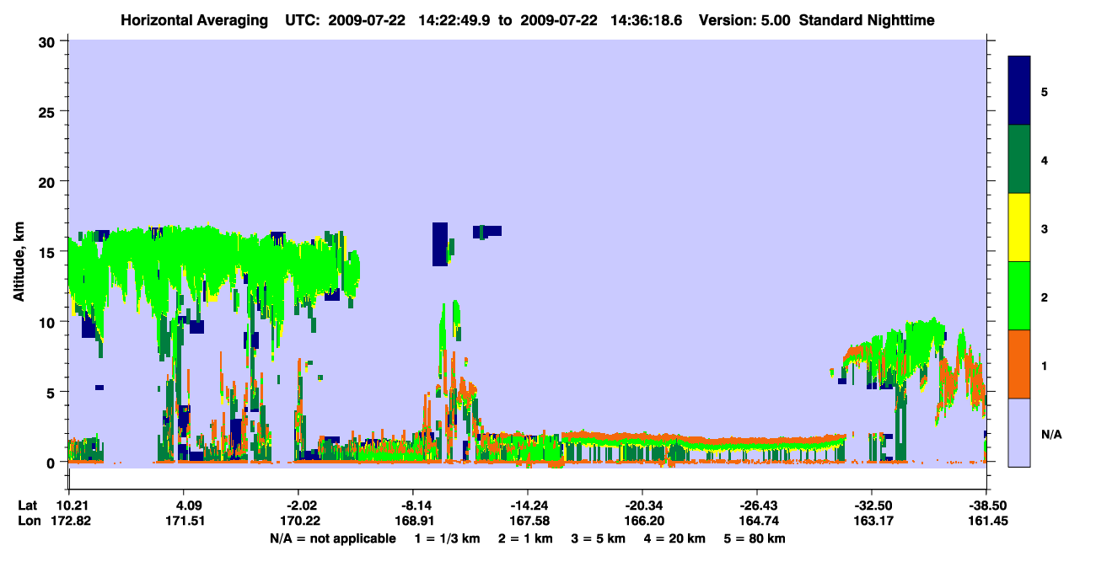Screen dimensions: 1096x562
Task: Click latitude value '-38.50'
Action: pos(987,506)
